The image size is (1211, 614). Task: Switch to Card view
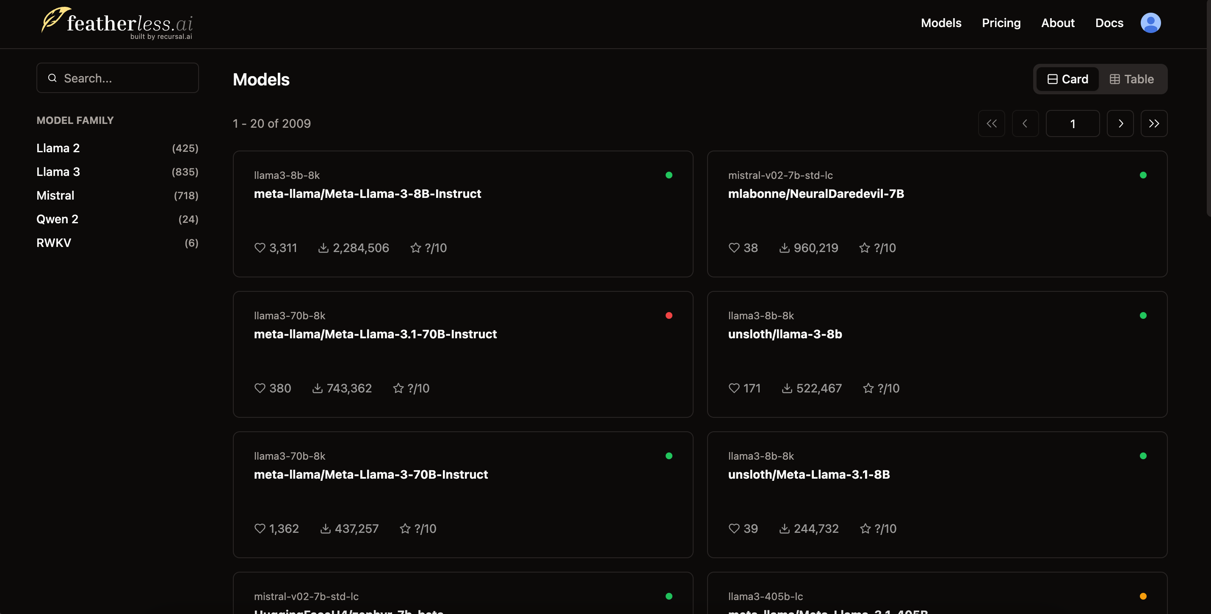pyautogui.click(x=1067, y=79)
